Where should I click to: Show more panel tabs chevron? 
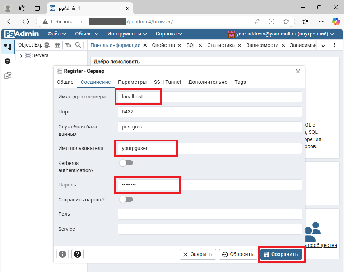[323, 45]
